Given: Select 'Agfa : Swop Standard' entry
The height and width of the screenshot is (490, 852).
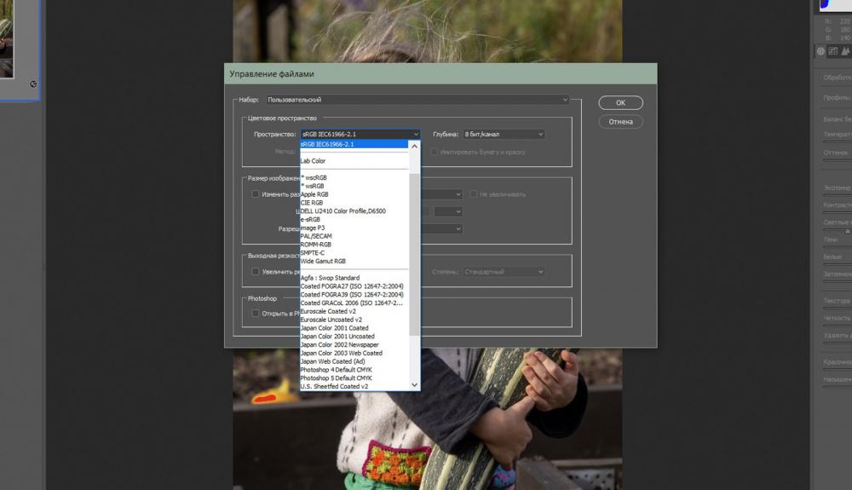Looking at the screenshot, I should 354,278.
